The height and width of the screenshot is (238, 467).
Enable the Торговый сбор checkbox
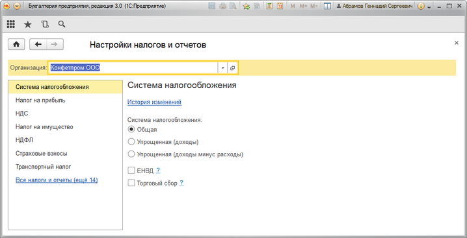tap(131, 183)
